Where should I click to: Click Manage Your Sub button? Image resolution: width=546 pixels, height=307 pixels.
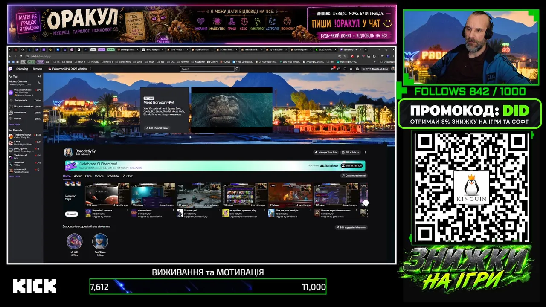pos(325,152)
